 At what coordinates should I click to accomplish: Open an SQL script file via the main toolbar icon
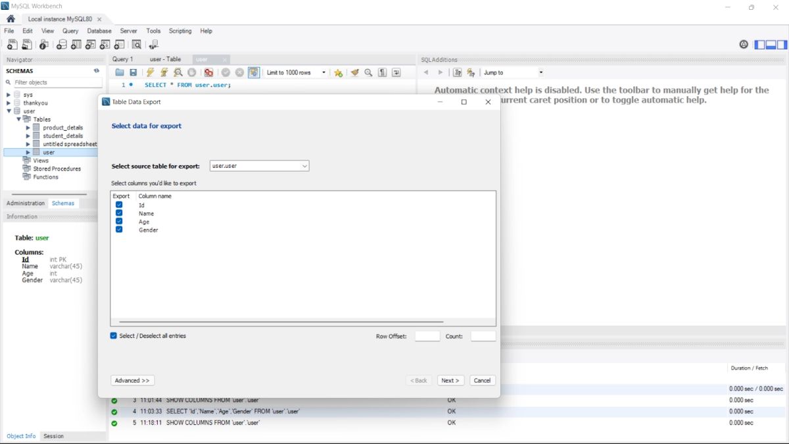27,45
